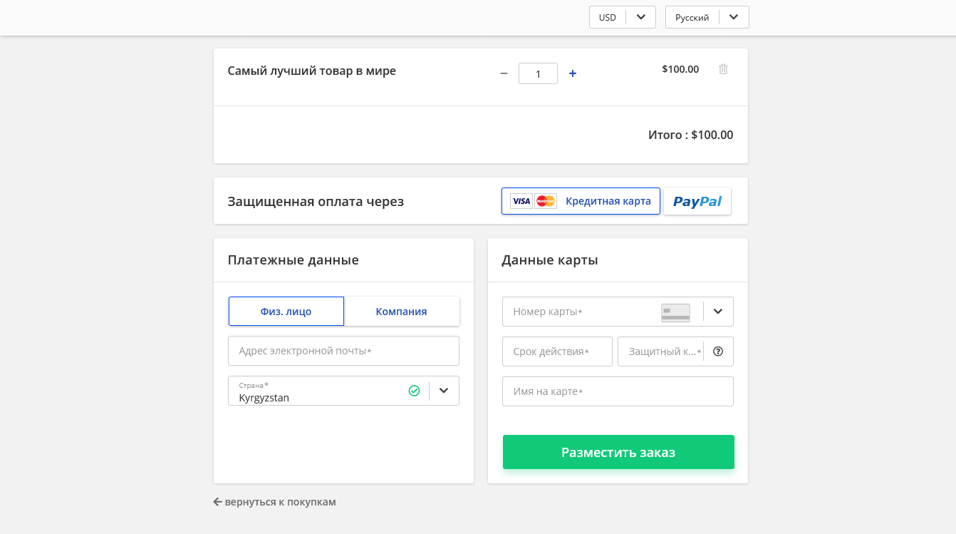Expand the card number dropdown arrow
The image size is (956, 534).
point(718,312)
